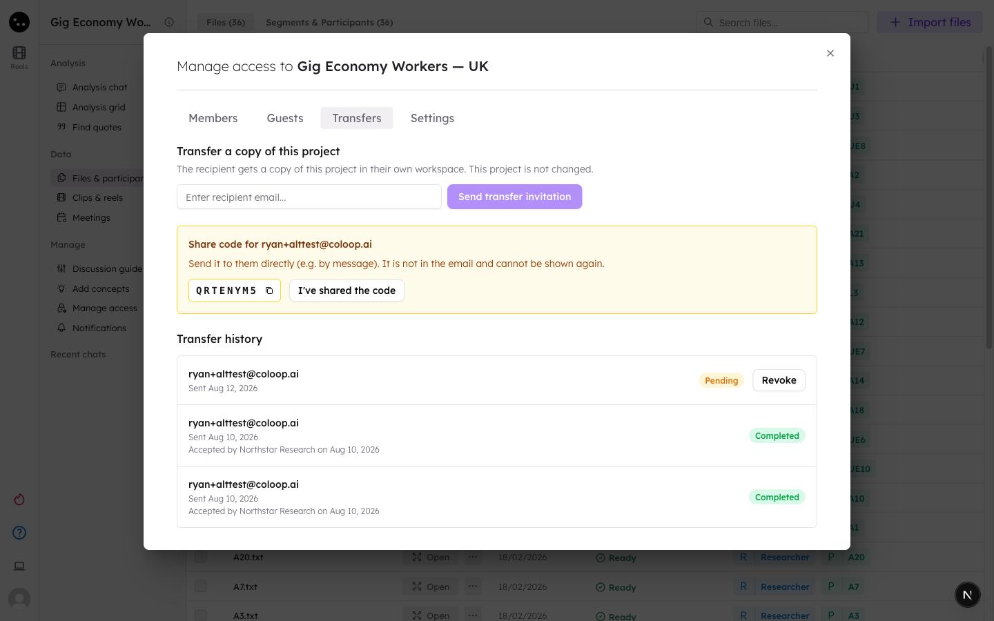Revoke the pending transfer
Screen dimensions: 994x621
[779, 380]
